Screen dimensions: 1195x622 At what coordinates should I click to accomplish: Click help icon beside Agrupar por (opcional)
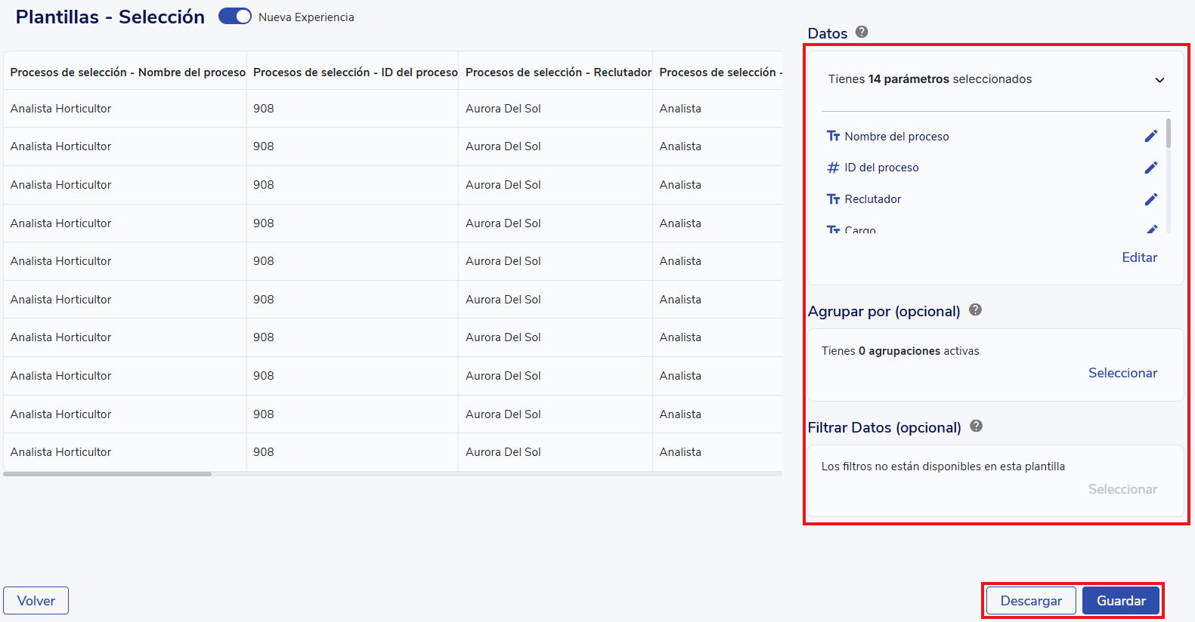[975, 309]
